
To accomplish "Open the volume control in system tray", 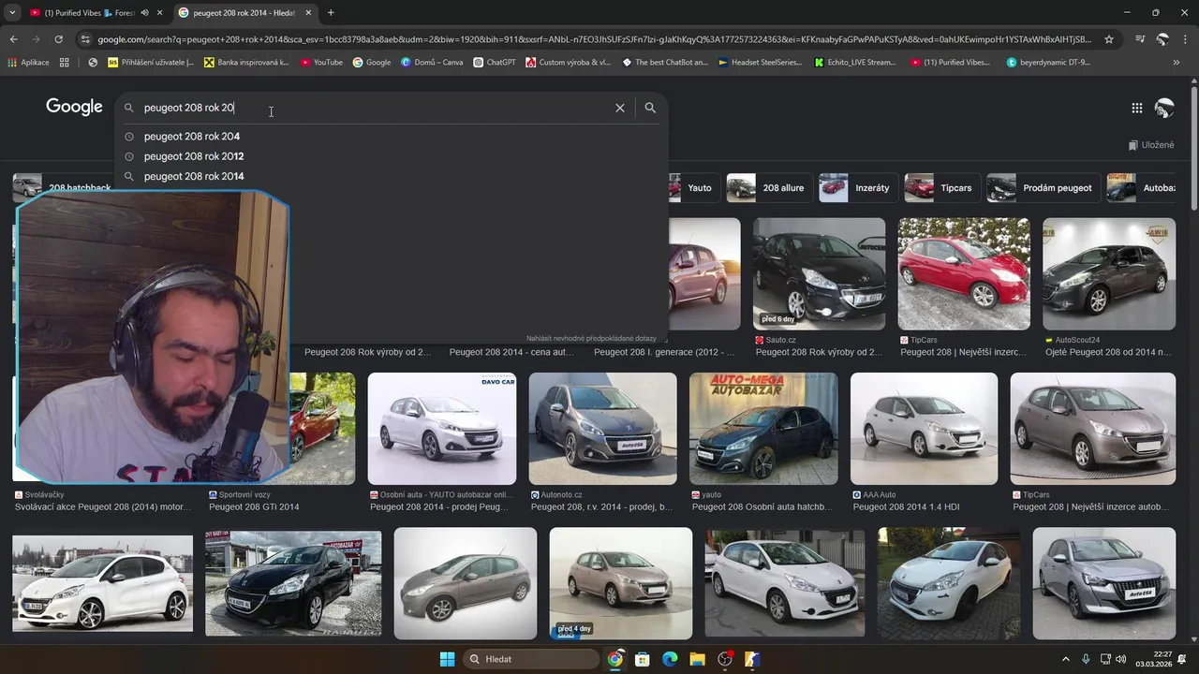I will pyautogui.click(x=1121, y=659).
